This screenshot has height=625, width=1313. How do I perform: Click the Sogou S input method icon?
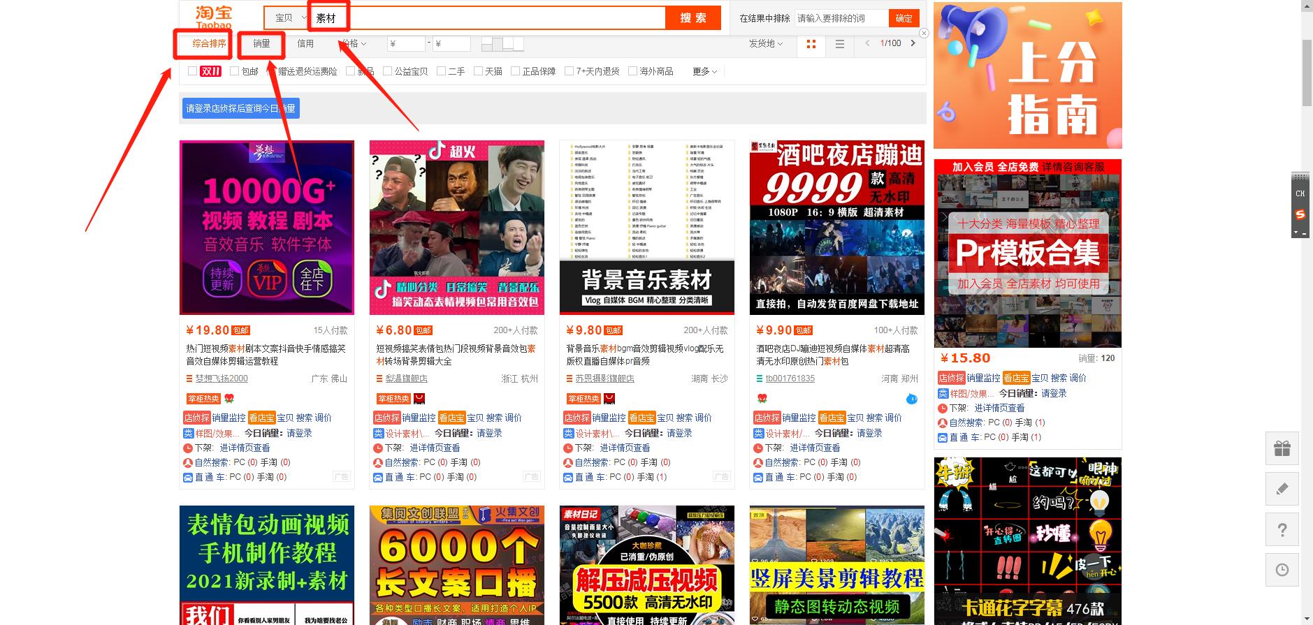[x=1300, y=214]
